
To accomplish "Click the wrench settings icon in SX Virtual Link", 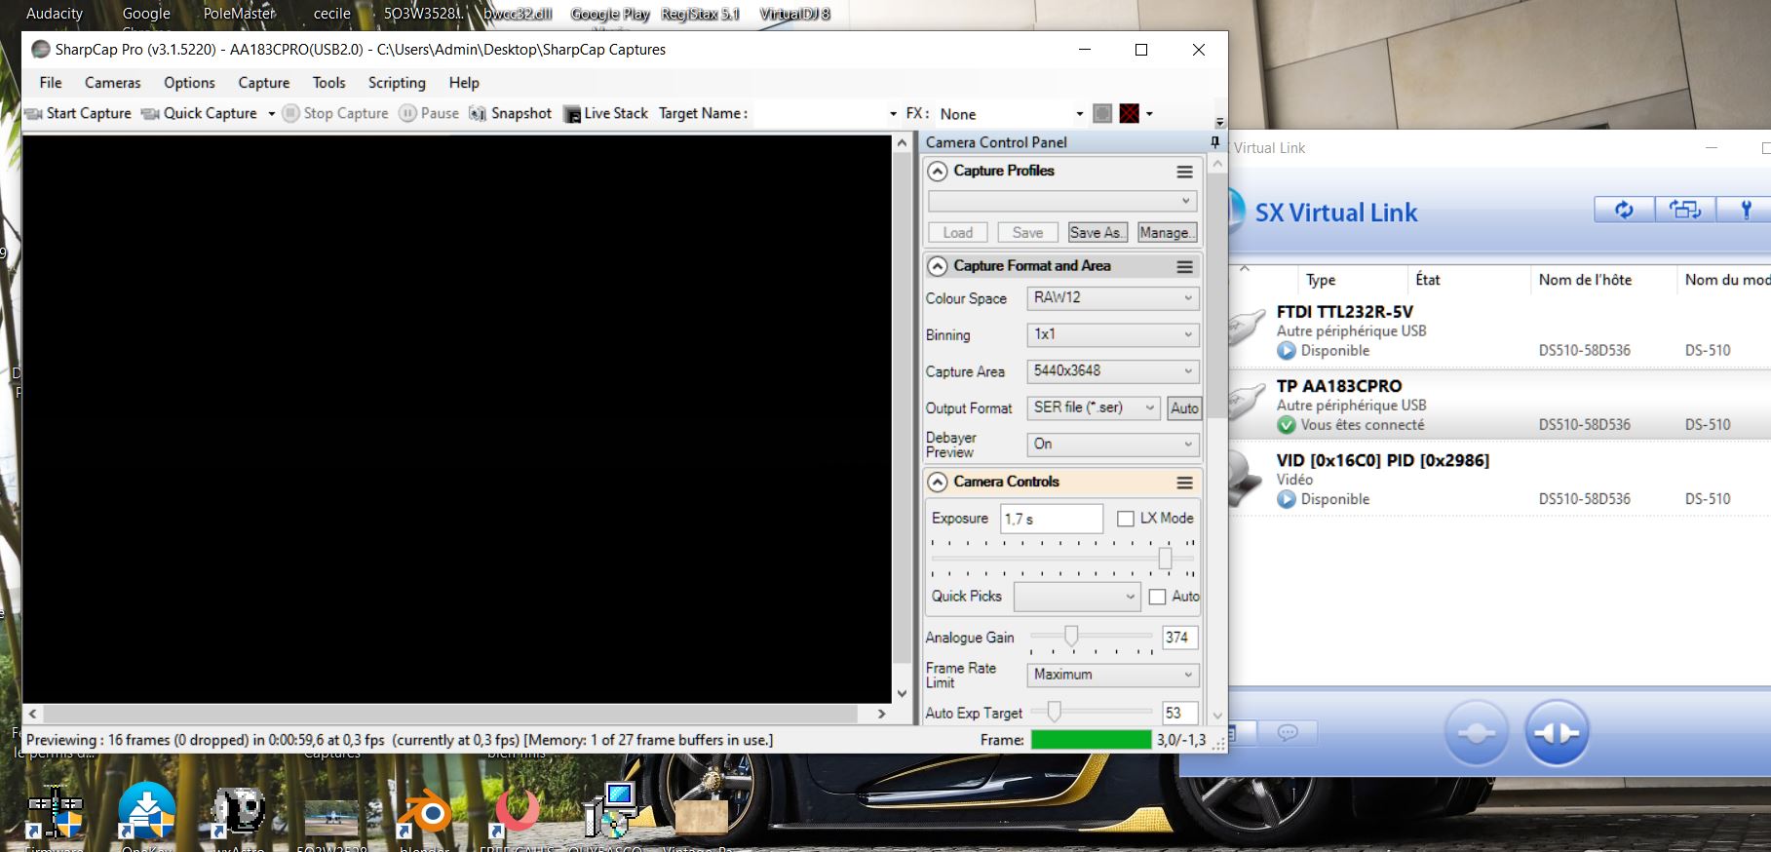I will point(1746,210).
